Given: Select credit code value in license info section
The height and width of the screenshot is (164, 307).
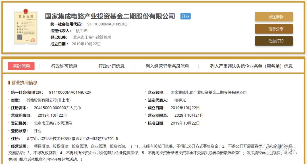Looking at the screenshot, I should tap(70, 92).
